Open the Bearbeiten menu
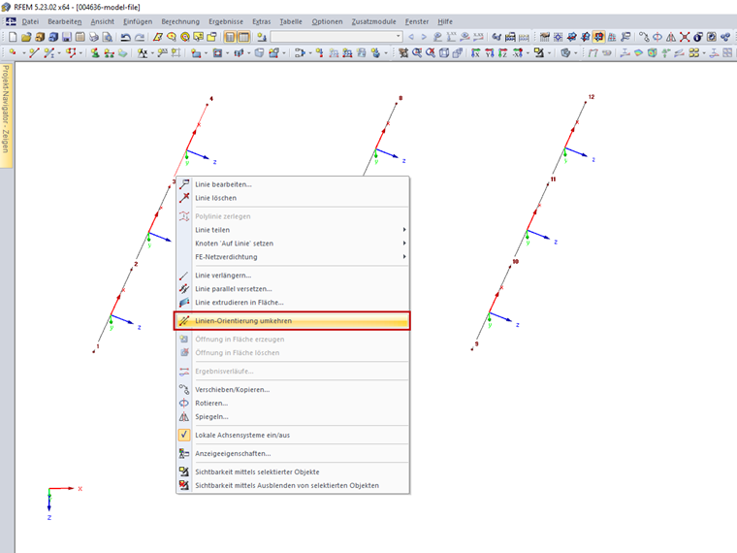Image resolution: width=737 pixels, height=553 pixels. point(65,21)
